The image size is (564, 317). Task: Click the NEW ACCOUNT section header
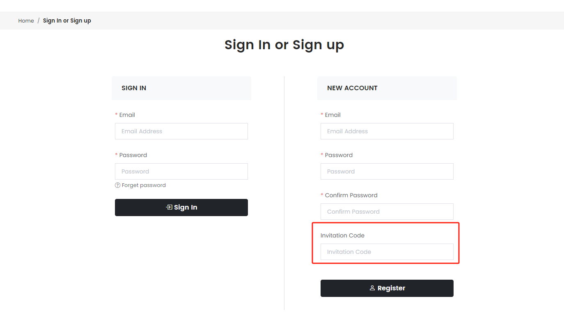352,88
